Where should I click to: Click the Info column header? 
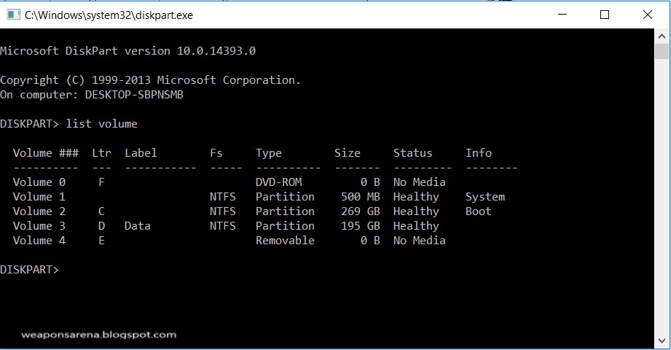(479, 153)
